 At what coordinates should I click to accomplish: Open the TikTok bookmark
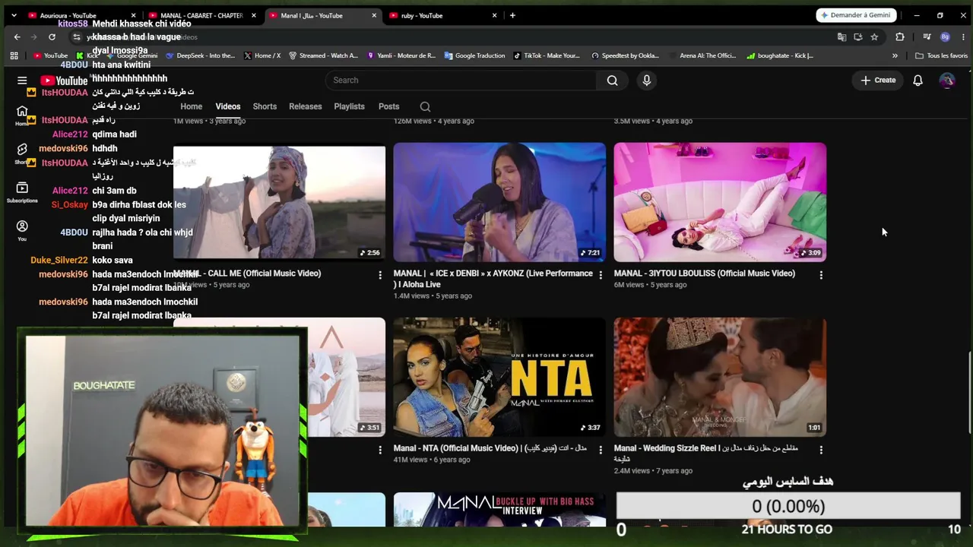coord(547,55)
